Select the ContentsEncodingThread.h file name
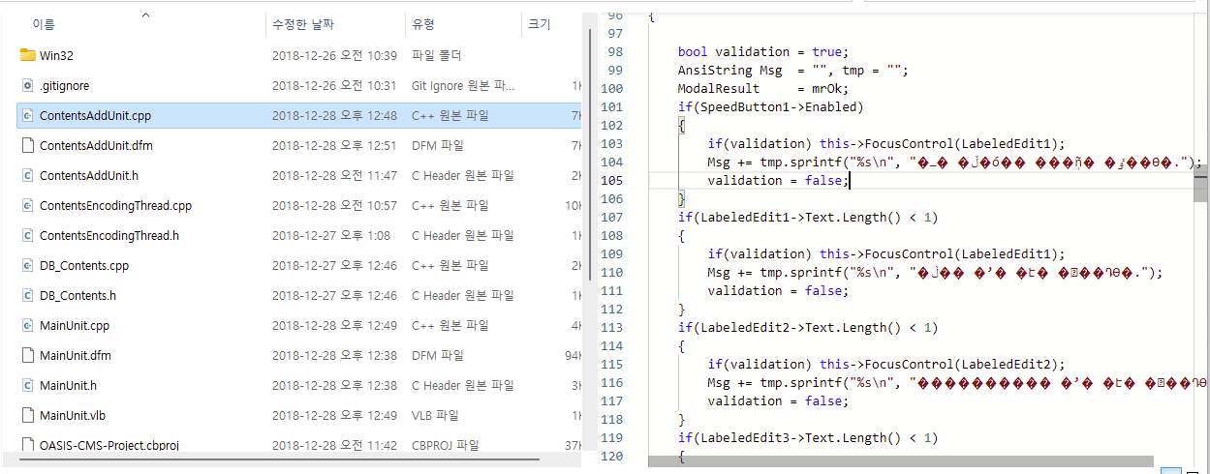The height and width of the screenshot is (474, 1210). [109, 235]
